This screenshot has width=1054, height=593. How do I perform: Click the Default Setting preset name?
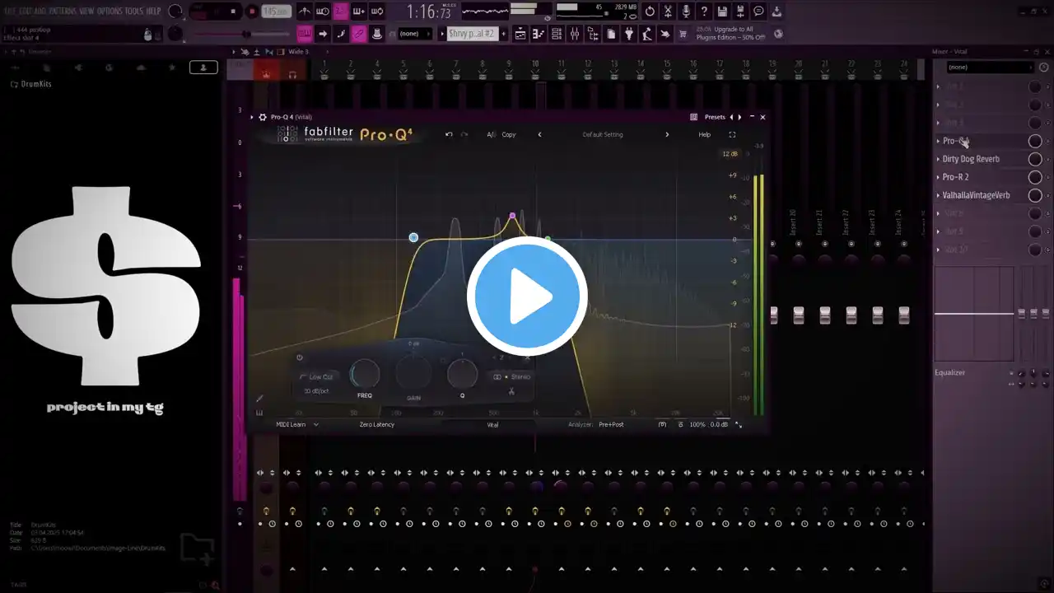[603, 134]
